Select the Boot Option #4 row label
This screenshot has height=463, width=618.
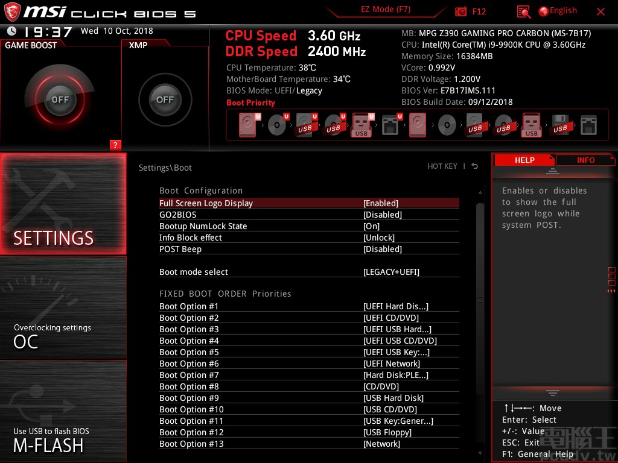(x=189, y=341)
